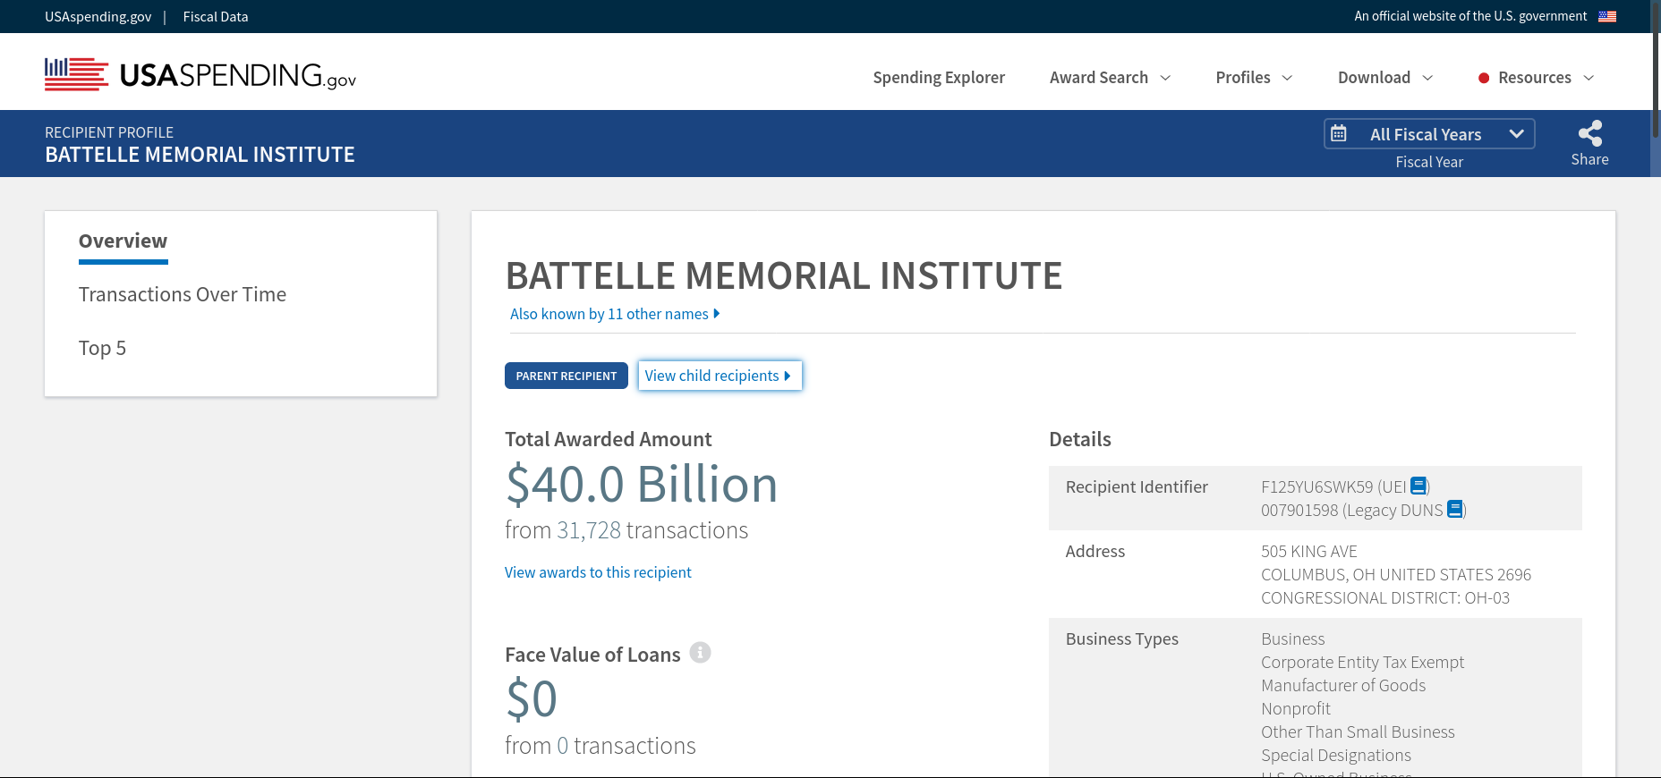1661x778 pixels.
Task: Open the UEI glossary book icon
Action: pyautogui.click(x=1418, y=486)
